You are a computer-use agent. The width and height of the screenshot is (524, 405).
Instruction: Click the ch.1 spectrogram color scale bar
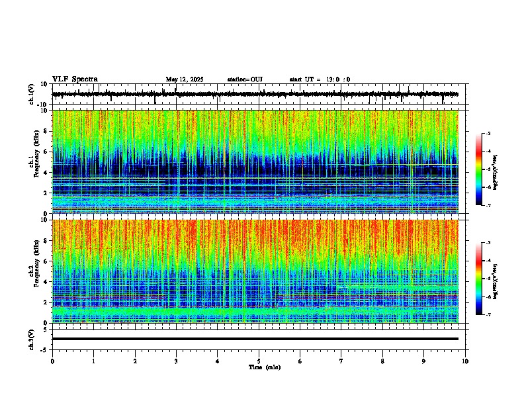pyautogui.click(x=479, y=169)
